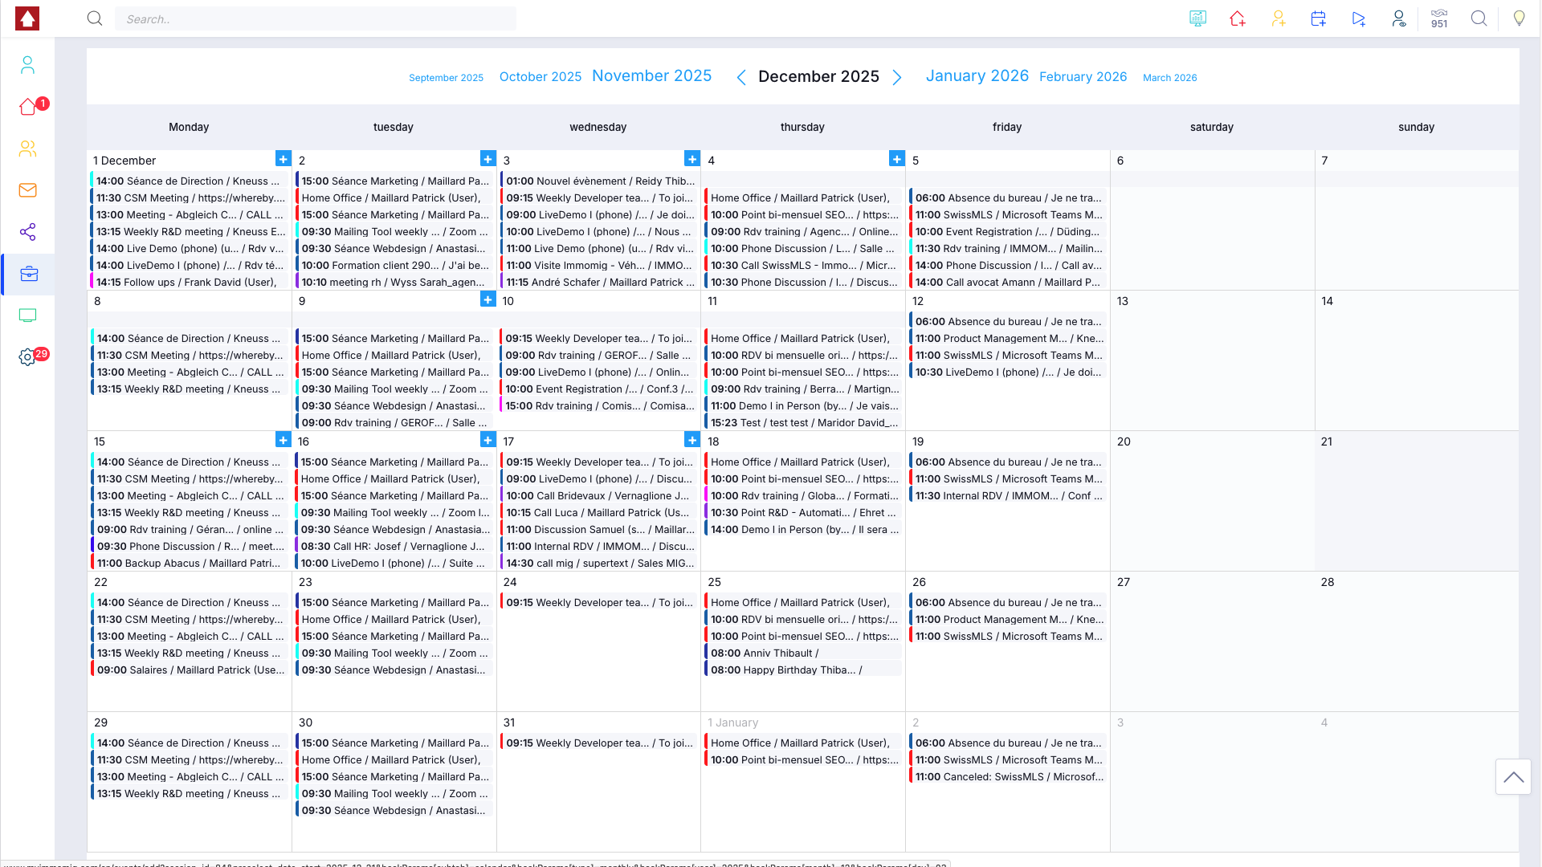This screenshot has width=1542, height=867.
Task: Add event on 9 December plus icon
Action: tap(487, 299)
